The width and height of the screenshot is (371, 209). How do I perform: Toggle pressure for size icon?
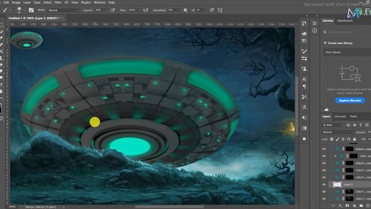click(212, 10)
